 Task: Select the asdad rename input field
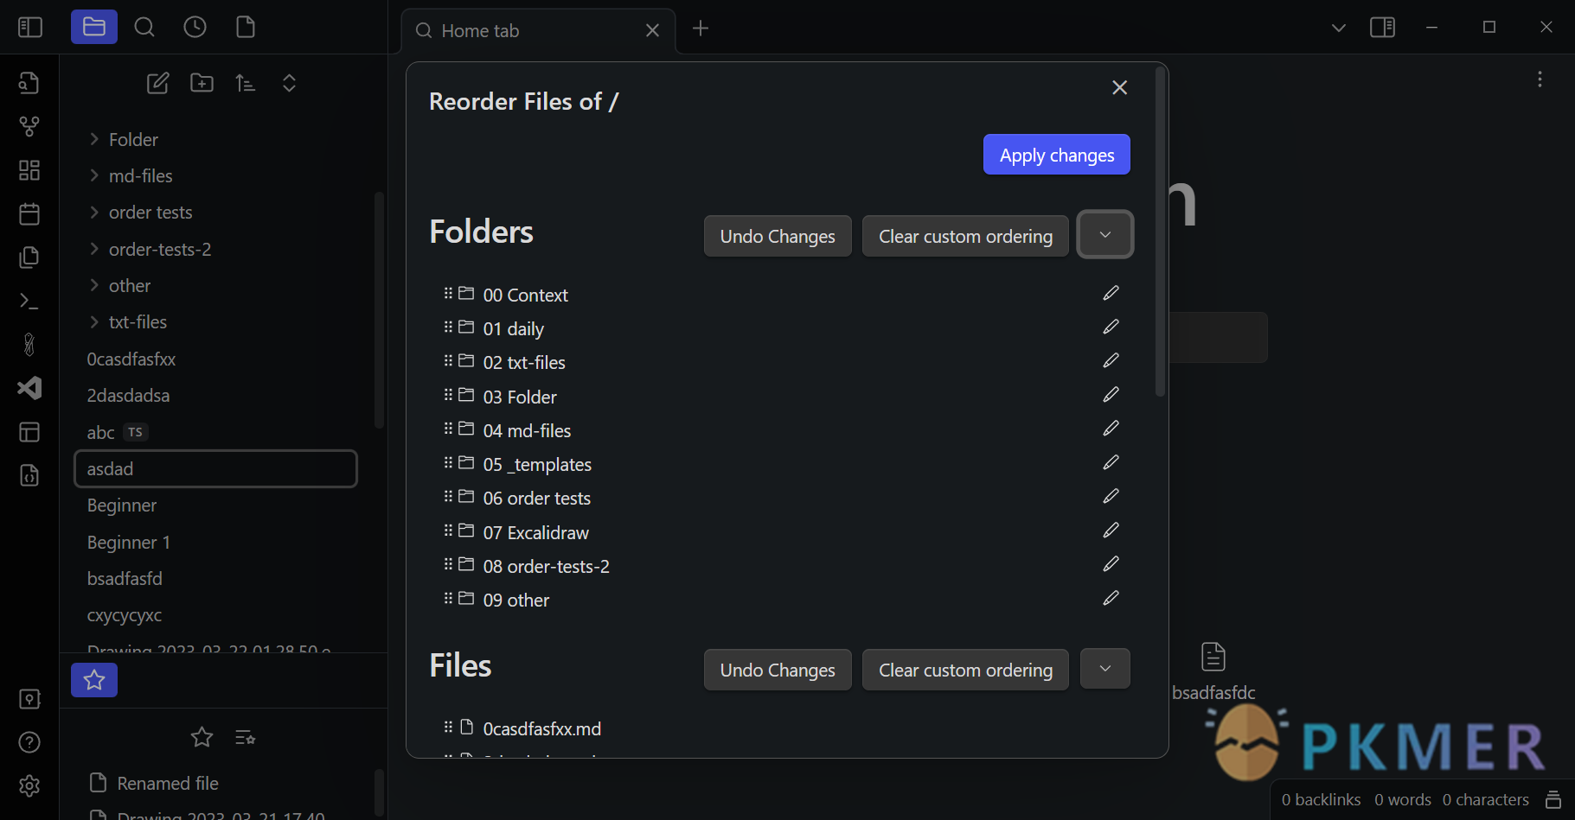215,468
